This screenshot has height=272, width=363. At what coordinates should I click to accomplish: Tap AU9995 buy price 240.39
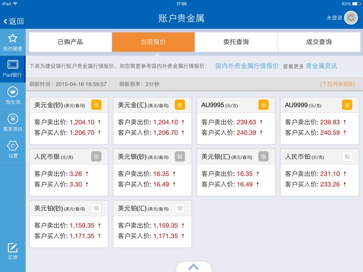click(246, 133)
